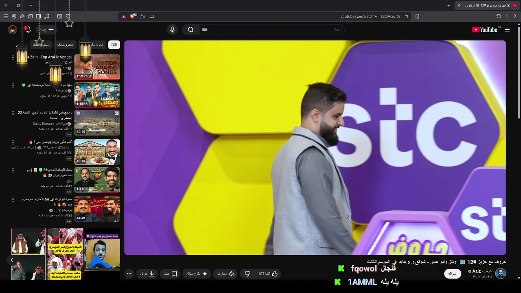Dislike the video

[247, 274]
